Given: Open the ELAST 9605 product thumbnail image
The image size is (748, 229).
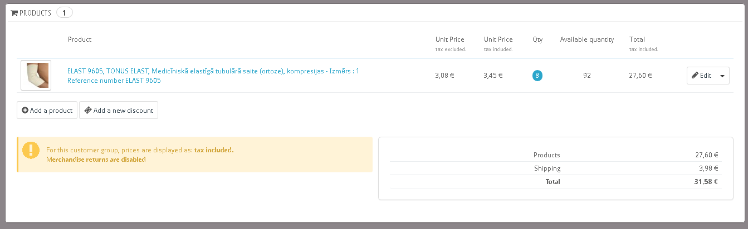Looking at the screenshot, I should [36, 75].
